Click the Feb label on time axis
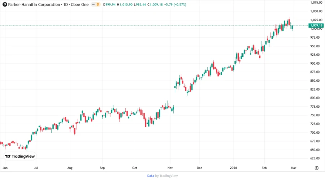 tap(264, 168)
